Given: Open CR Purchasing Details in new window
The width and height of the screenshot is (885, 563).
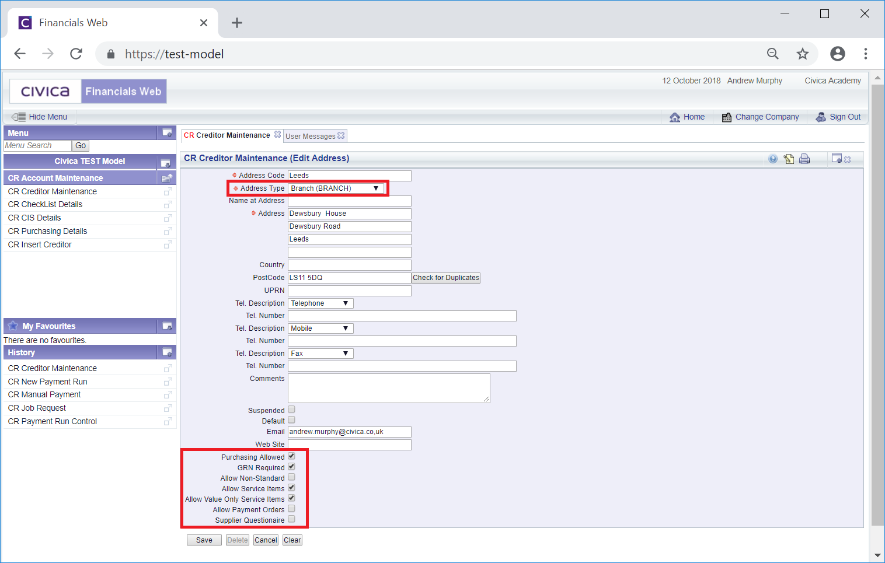Looking at the screenshot, I should click(168, 232).
